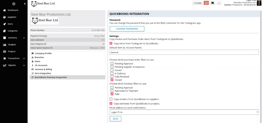
Task: Uncheck the Closed purchase order filter
Action: 112,80
